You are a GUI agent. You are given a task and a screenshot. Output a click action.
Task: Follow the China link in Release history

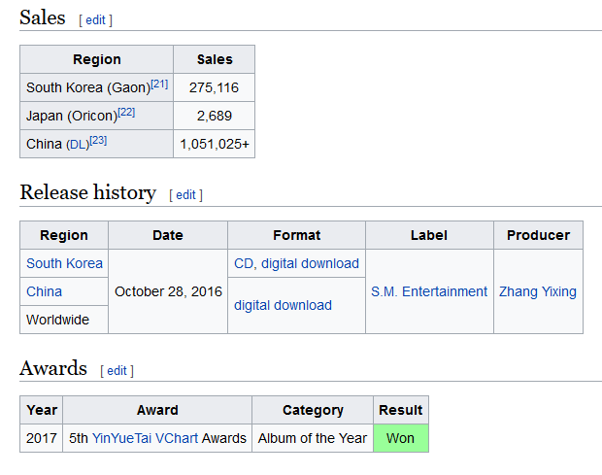coord(44,291)
